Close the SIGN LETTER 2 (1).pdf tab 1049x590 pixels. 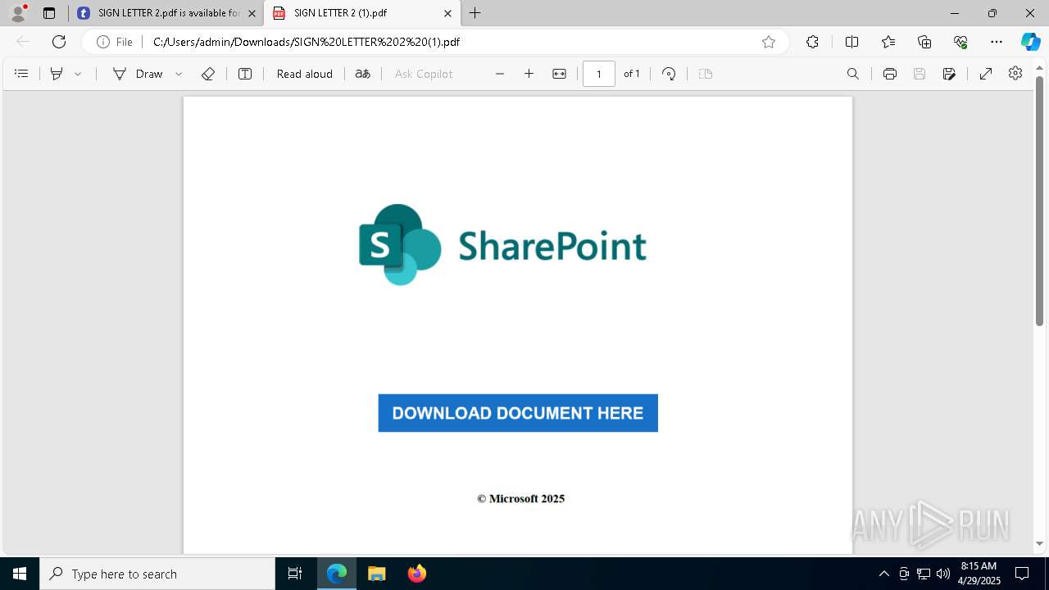click(x=447, y=13)
